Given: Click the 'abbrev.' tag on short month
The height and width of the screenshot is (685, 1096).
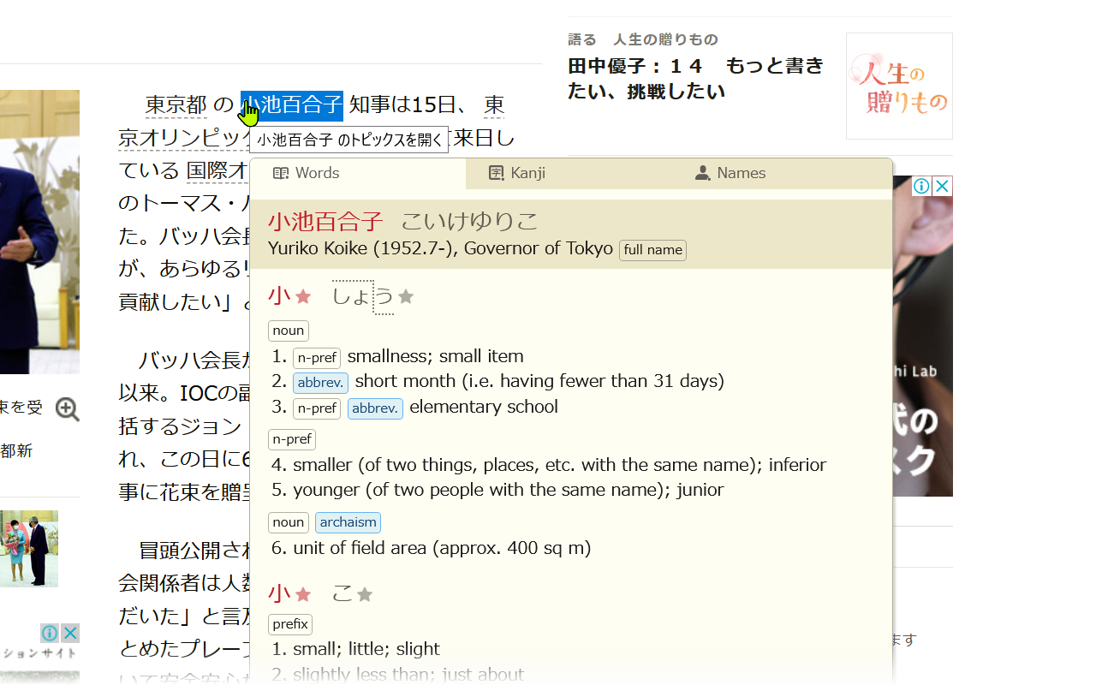Looking at the screenshot, I should [x=320, y=382].
